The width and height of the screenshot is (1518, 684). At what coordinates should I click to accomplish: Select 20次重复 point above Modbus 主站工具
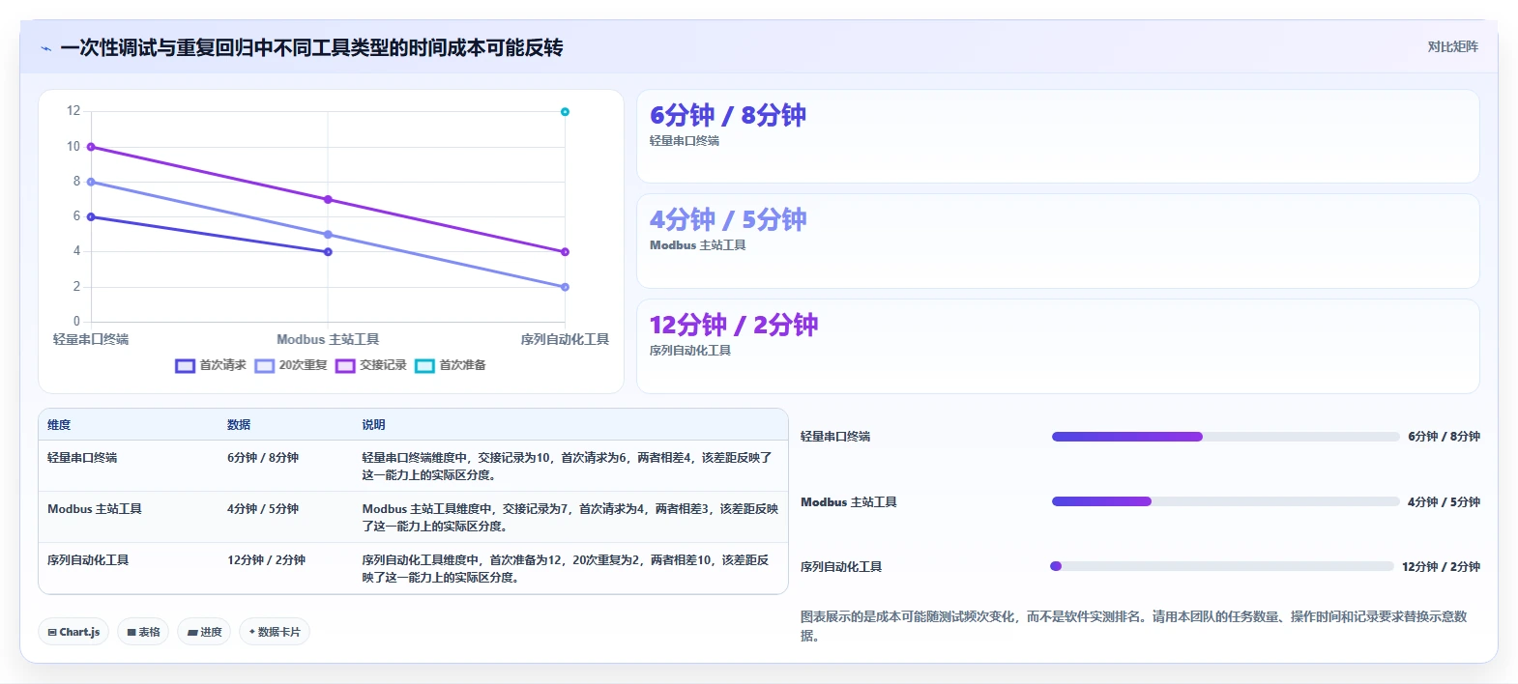pos(328,235)
